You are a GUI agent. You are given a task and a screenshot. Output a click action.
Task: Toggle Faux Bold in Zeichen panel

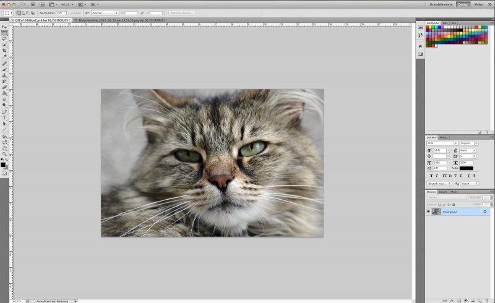coord(431,176)
